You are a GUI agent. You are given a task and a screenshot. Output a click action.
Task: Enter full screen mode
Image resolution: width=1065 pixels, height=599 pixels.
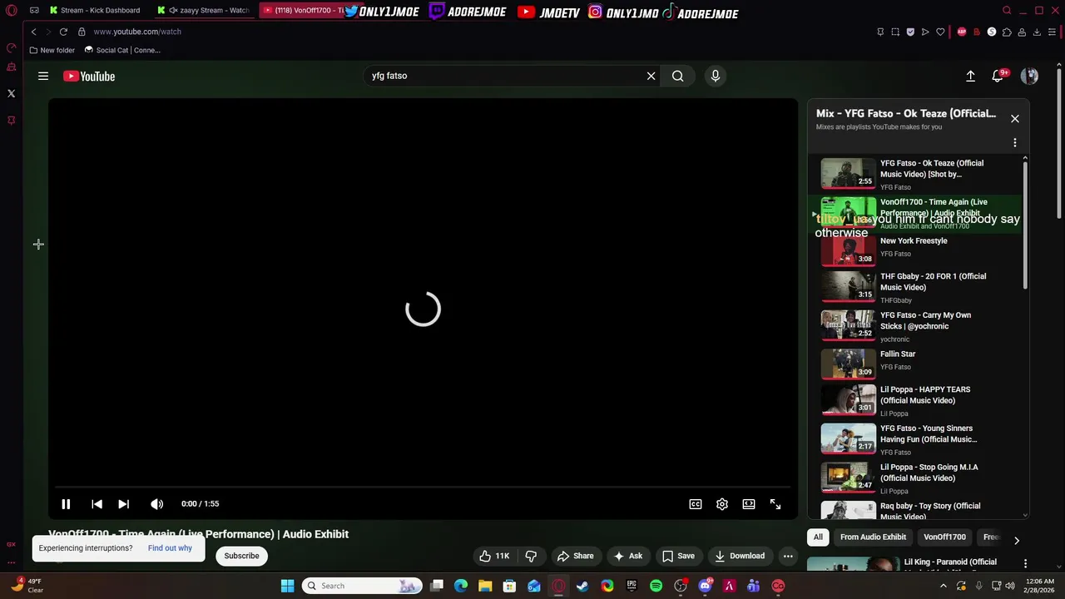[775, 503]
